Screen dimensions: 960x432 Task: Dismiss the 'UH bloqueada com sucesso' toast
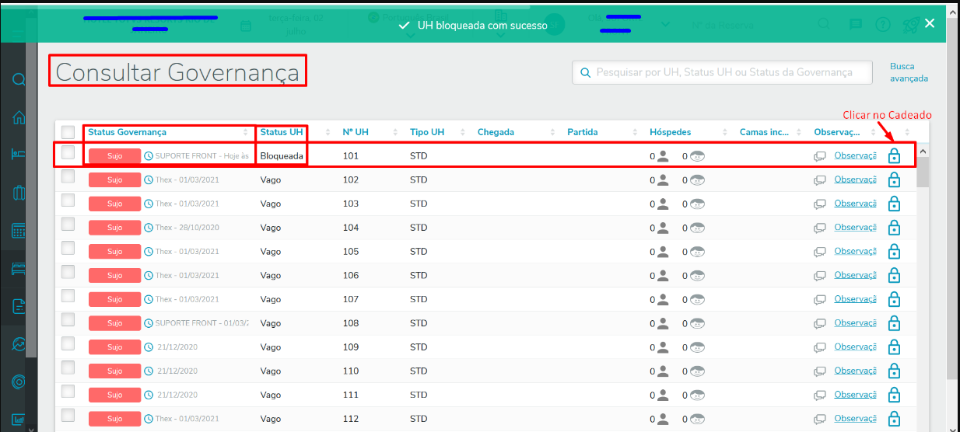[x=930, y=23]
